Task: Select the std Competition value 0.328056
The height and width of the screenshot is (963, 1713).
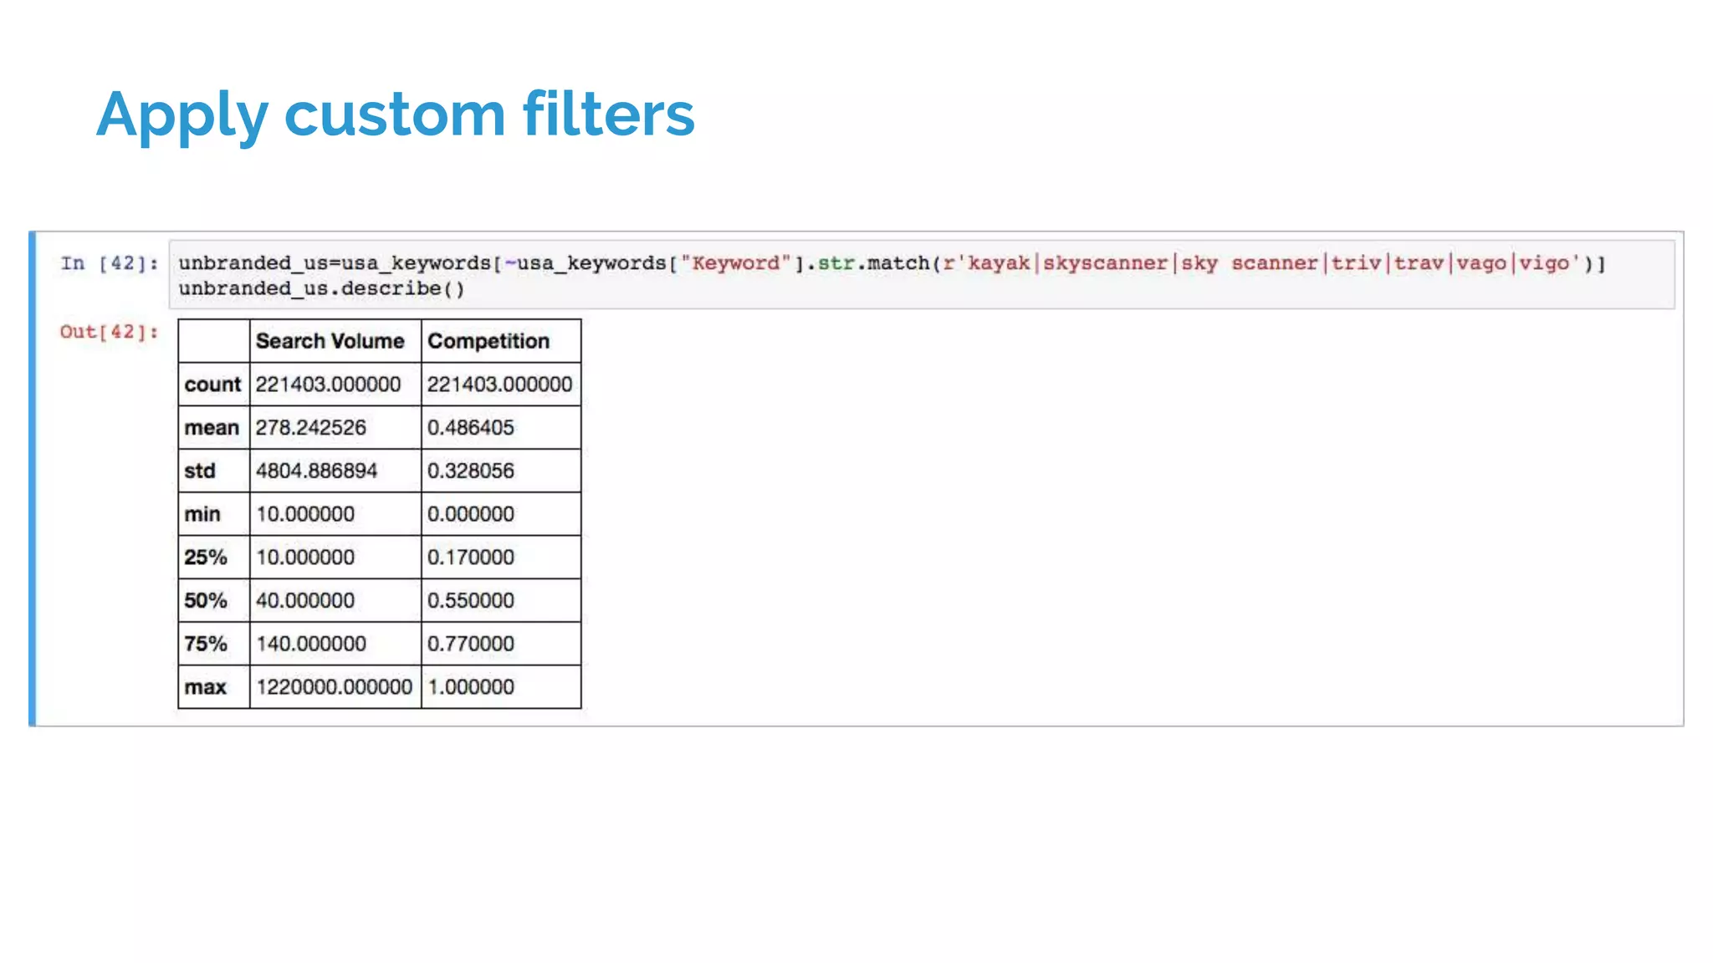Action: click(x=471, y=471)
